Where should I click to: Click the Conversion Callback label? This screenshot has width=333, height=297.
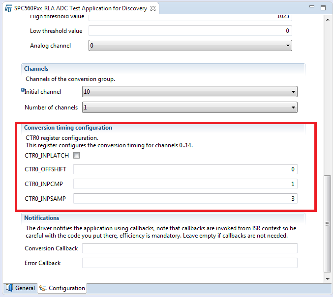51,248
